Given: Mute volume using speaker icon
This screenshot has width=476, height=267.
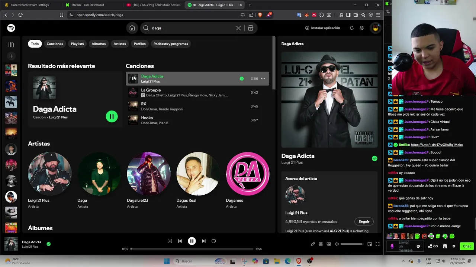Looking at the screenshot, I should (337, 244).
